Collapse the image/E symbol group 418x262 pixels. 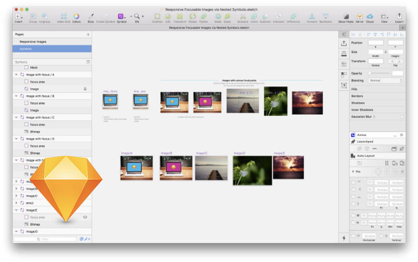[x=17, y=210]
